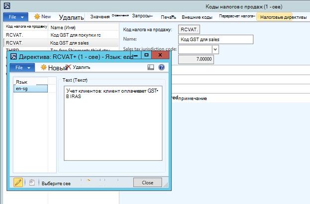Toggle the view layout icon in dialog
This screenshot has width=310, height=204.
tap(151, 67)
